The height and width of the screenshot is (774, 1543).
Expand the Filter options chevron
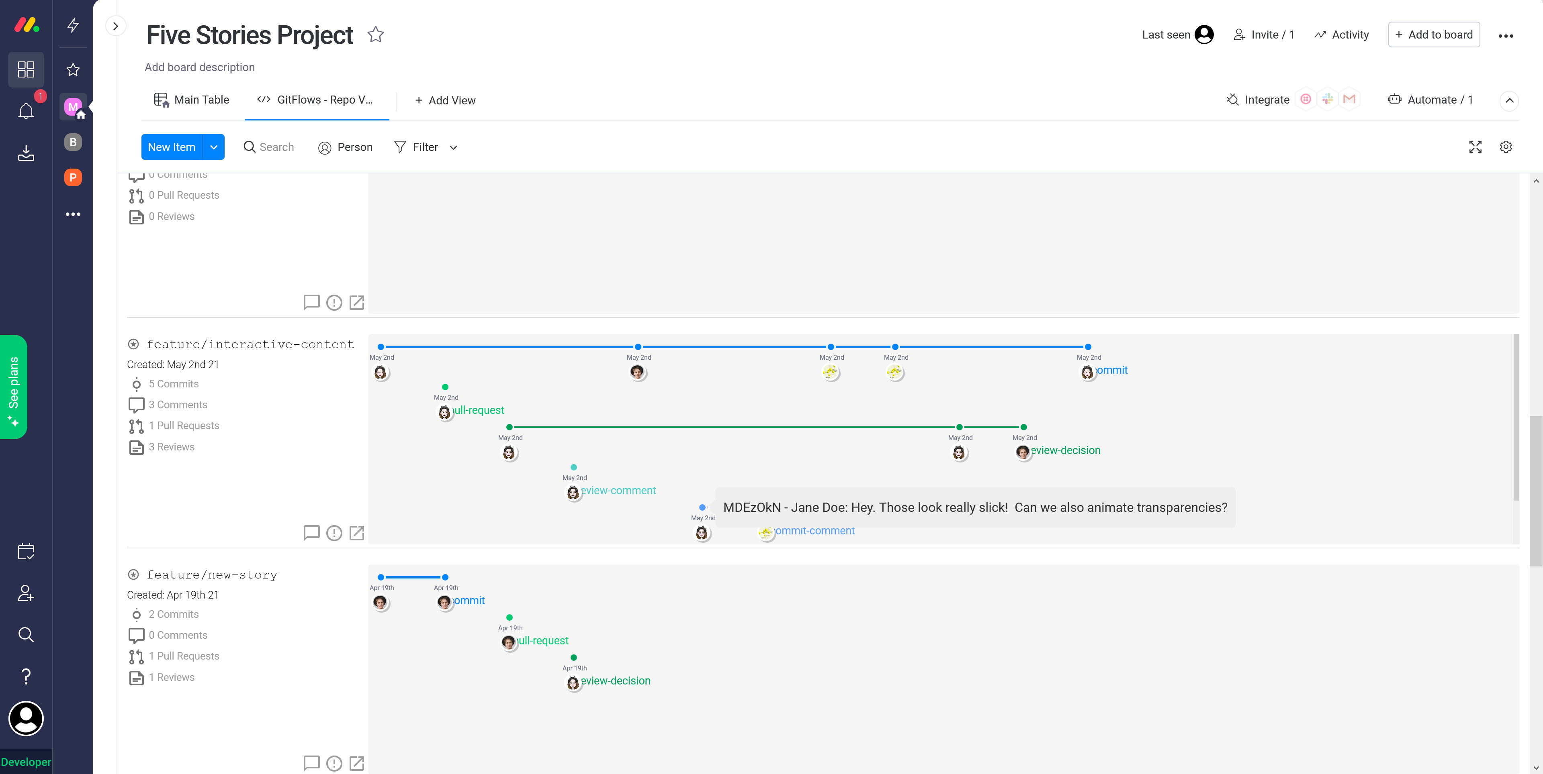pyautogui.click(x=453, y=148)
